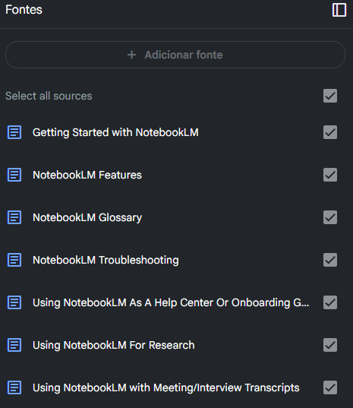Screen dimensions: 353x408
Task: Click the Adicionar fonte button
Action: pyautogui.click(x=175, y=55)
